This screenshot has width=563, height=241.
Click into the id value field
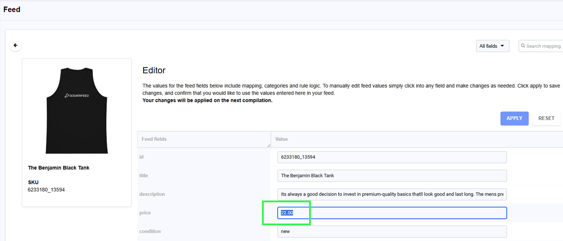392,157
